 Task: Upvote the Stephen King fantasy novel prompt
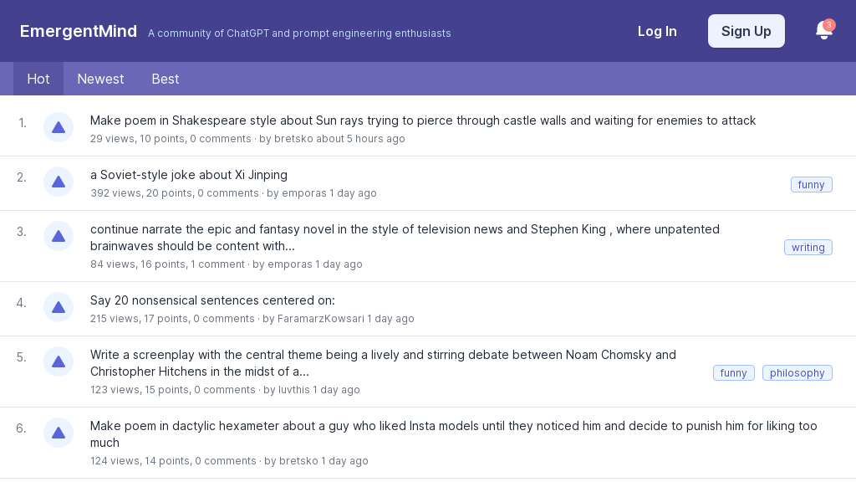59,236
